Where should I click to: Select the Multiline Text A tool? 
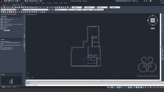coord(24,49)
